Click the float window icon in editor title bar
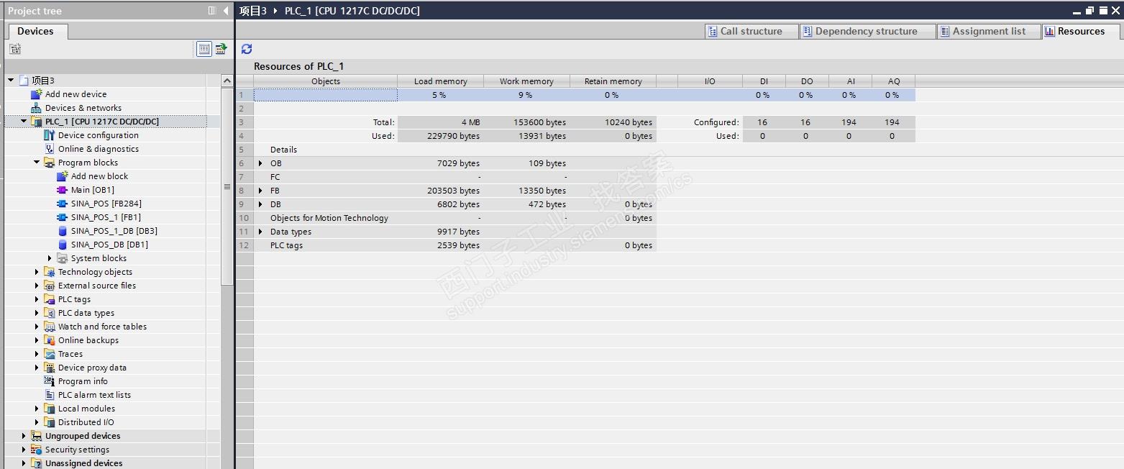Viewport: 1124px width, 469px height. pyautogui.click(x=1090, y=11)
